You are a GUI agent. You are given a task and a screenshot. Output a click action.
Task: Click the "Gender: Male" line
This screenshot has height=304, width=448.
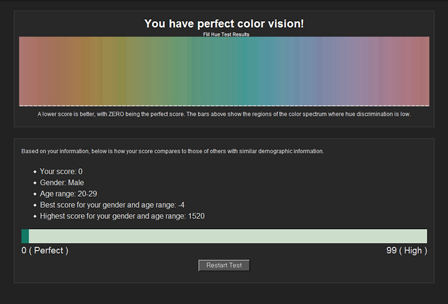pyautogui.click(x=62, y=182)
